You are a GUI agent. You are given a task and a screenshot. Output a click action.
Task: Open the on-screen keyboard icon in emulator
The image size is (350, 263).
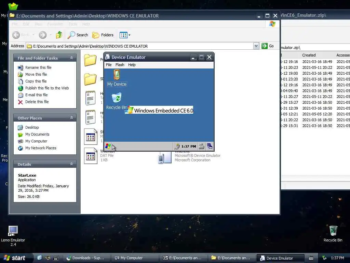point(201,146)
